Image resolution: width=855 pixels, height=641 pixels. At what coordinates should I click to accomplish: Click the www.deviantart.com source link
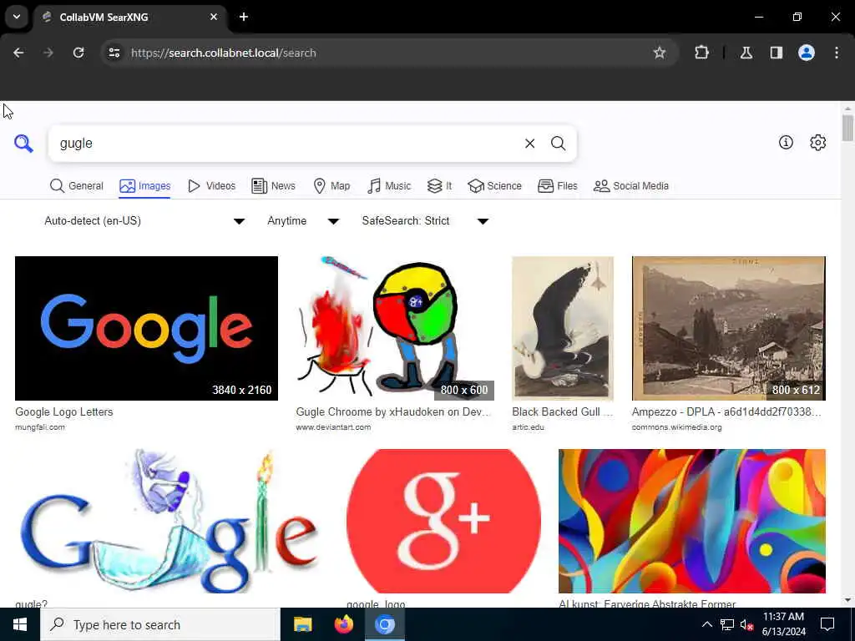[333, 427]
